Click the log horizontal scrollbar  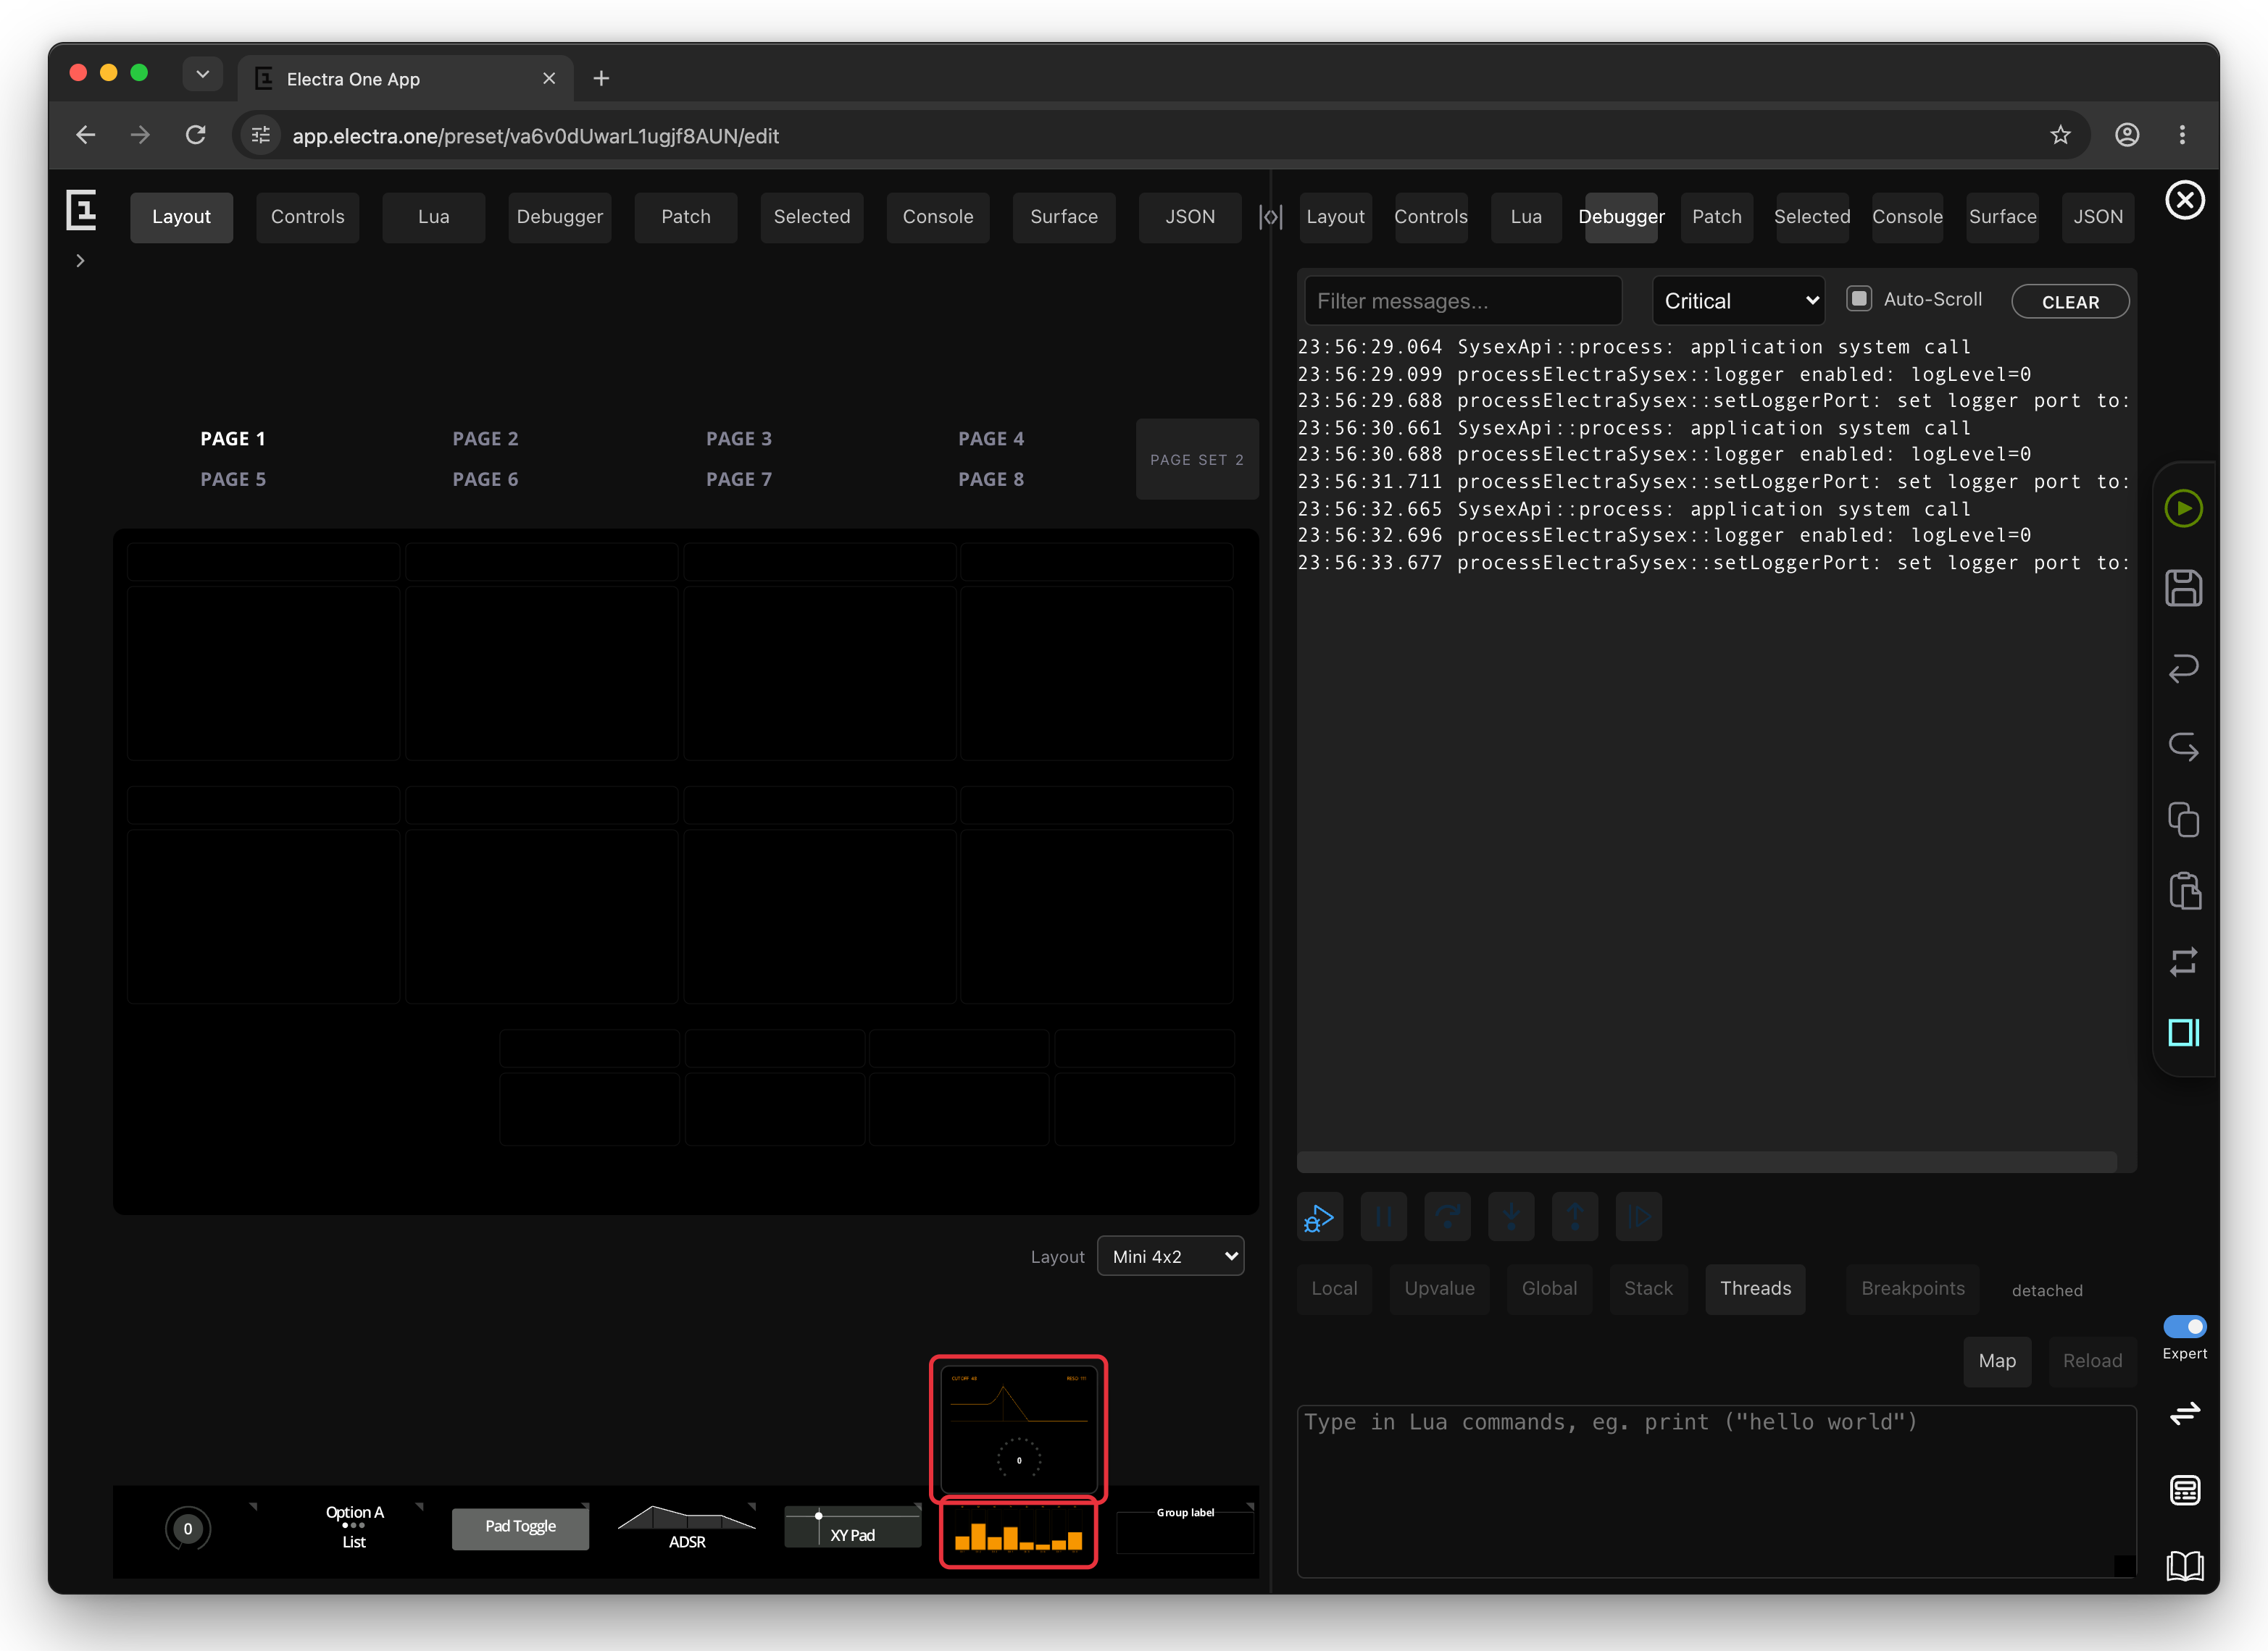click(x=1706, y=1161)
